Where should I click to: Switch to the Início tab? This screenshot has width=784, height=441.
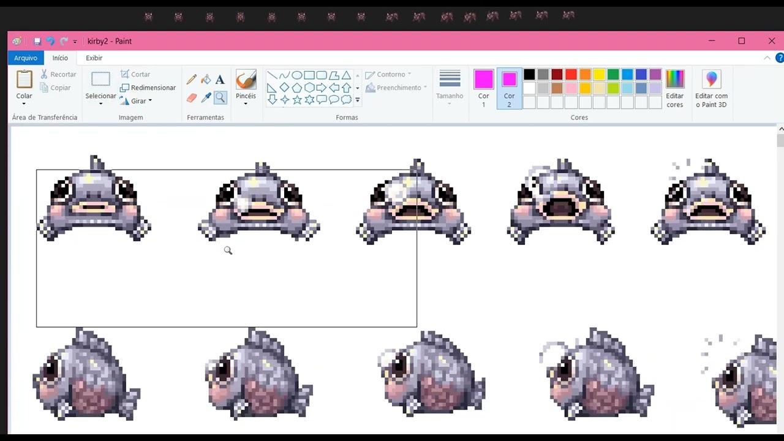tap(60, 58)
